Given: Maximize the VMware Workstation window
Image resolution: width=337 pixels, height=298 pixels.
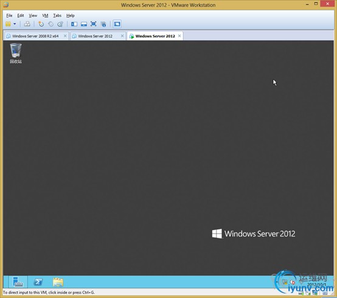Looking at the screenshot, I should pyautogui.click(x=316, y=4).
